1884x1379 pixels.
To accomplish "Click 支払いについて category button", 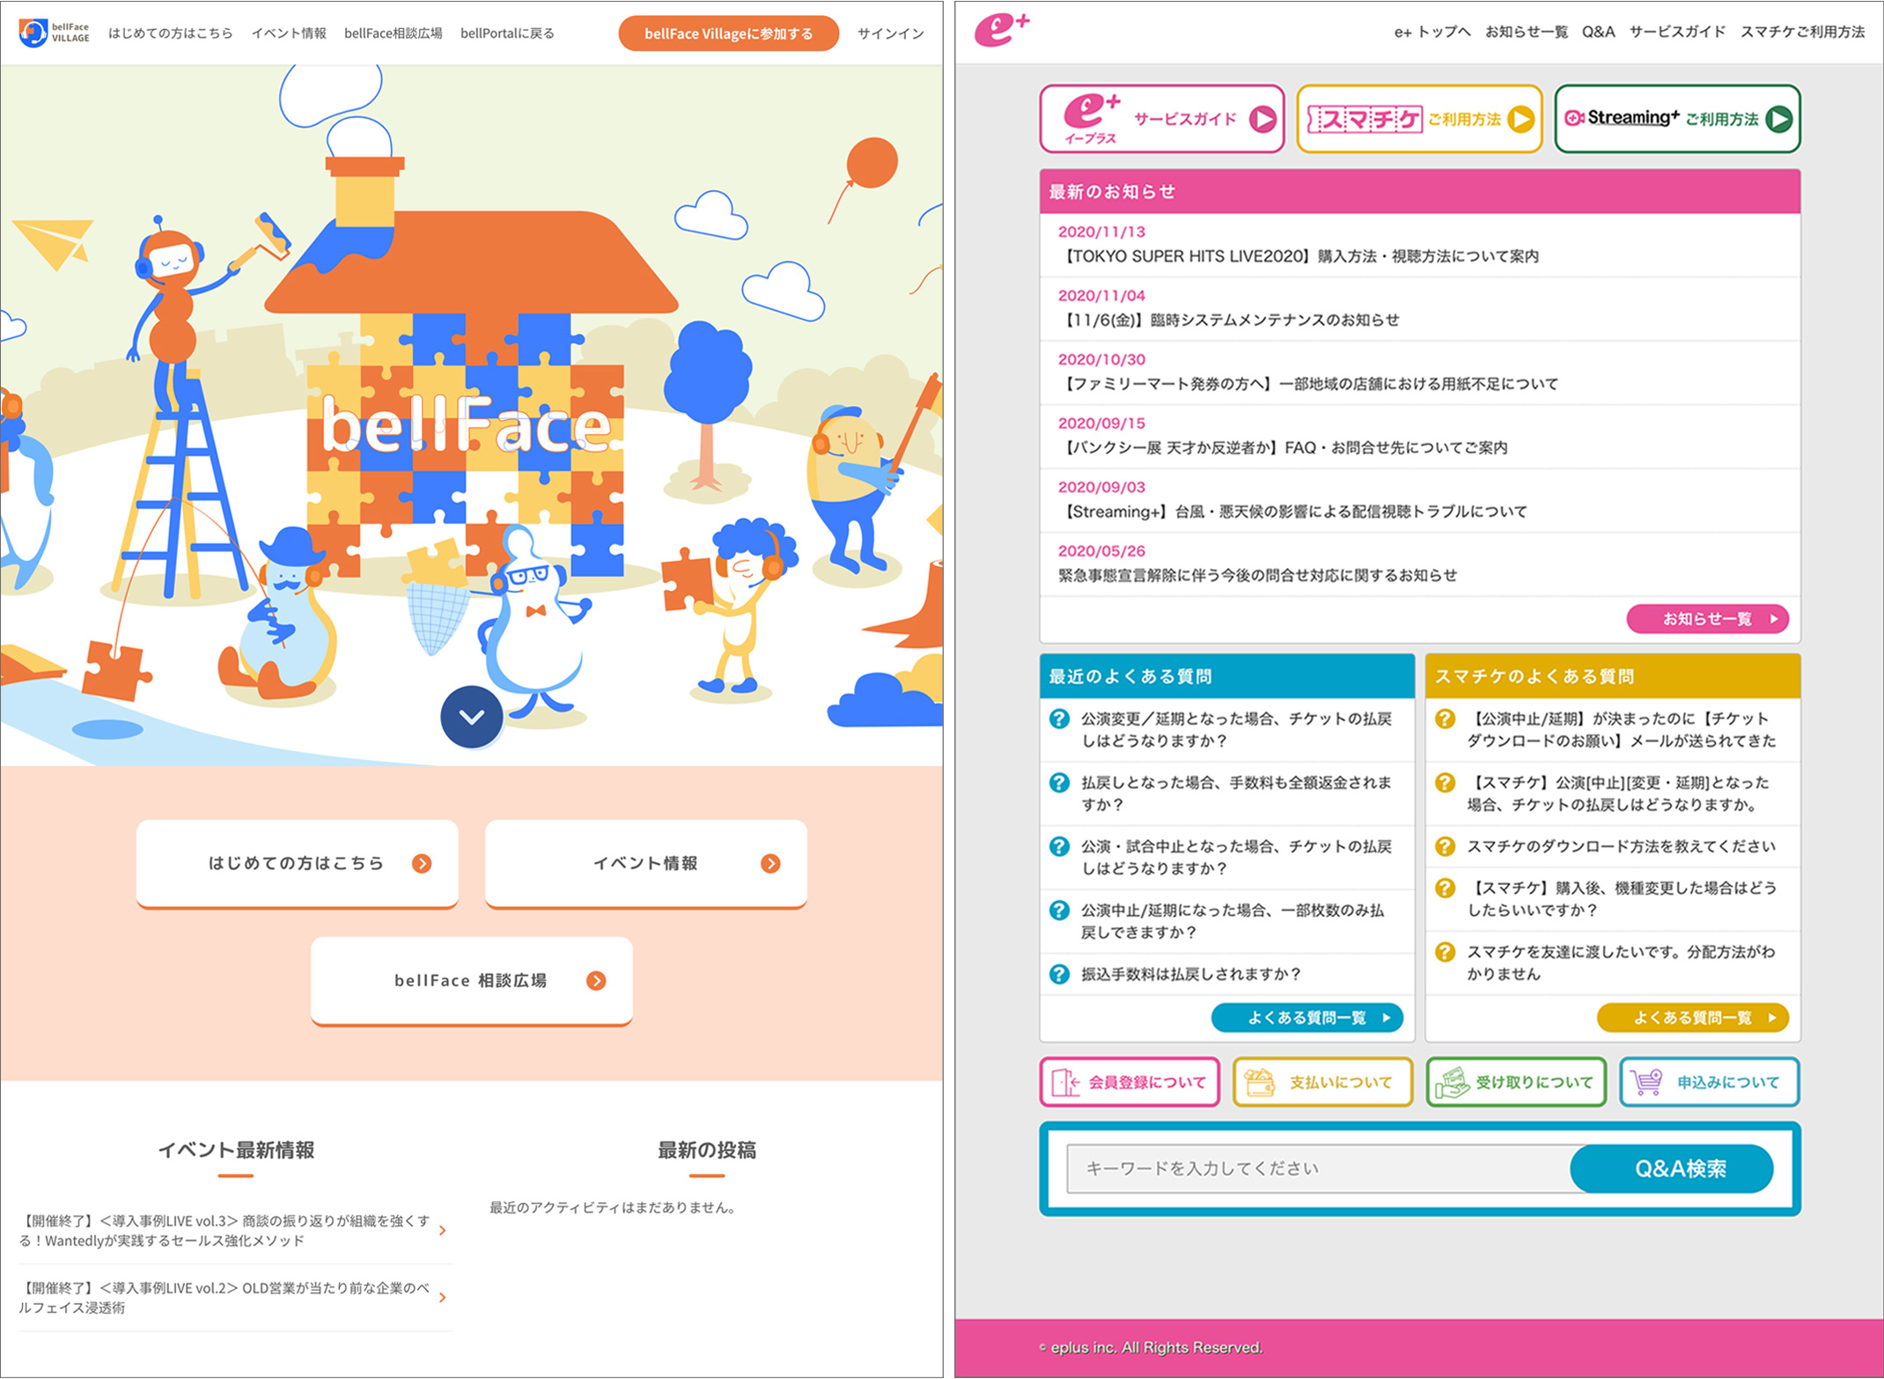I will [x=1322, y=1082].
